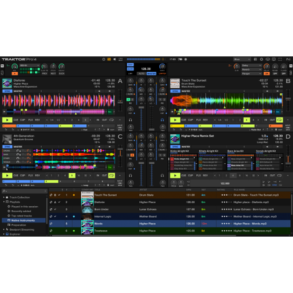This screenshot has width=293, height=293.
Task: Activate REV reverse on Deck B
Action: click(205, 120)
